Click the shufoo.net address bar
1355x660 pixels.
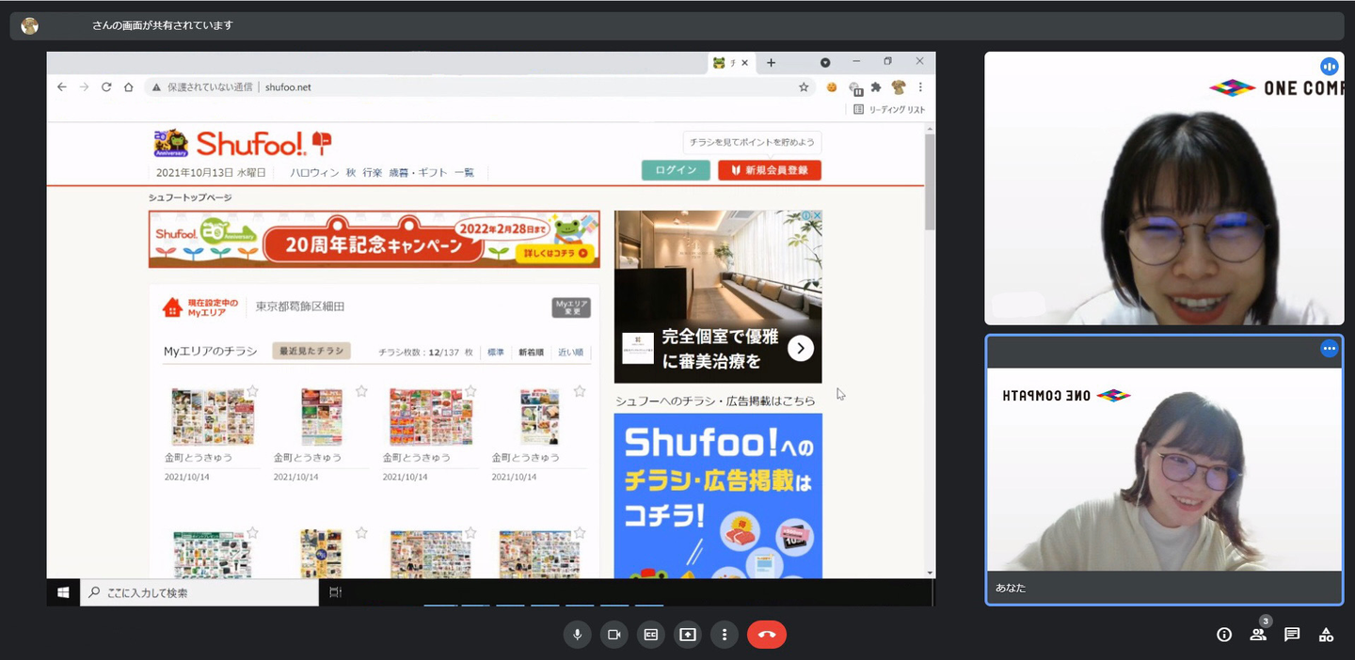[x=479, y=86]
